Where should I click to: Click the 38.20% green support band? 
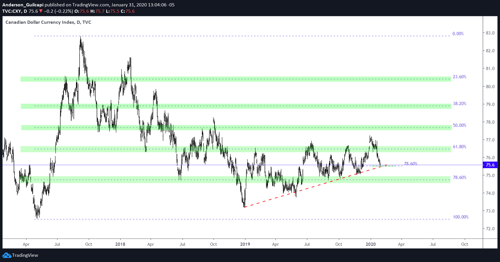pyautogui.click(x=236, y=106)
